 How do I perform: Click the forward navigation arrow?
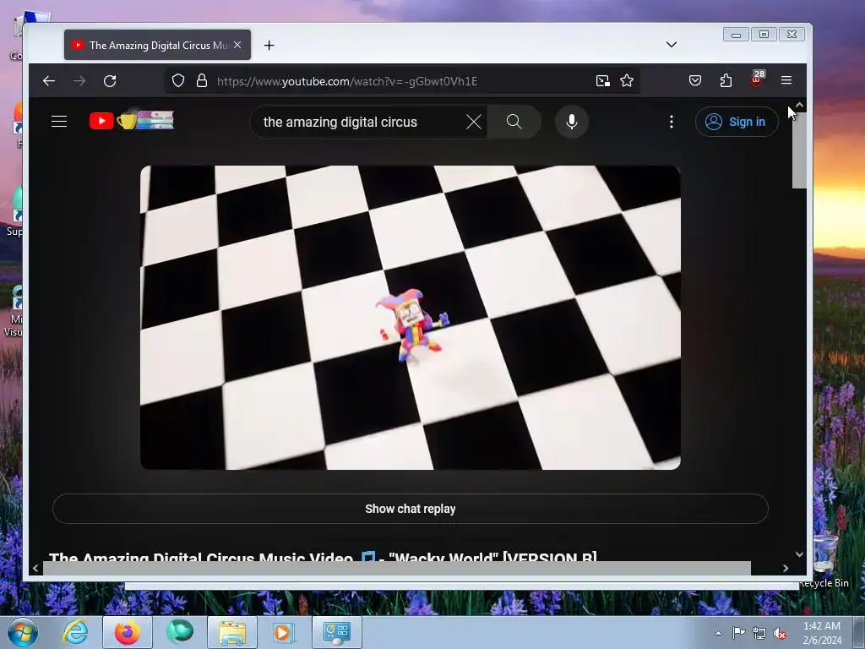(79, 81)
